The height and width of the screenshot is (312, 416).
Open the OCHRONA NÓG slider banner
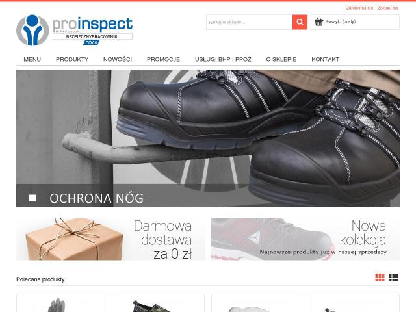pyautogui.click(x=208, y=138)
